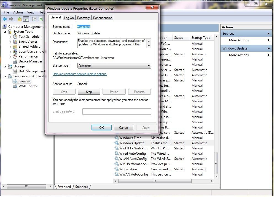Screen dimensions: 274x197
Task: Click the Stop button for the service
Action: (x=89, y=92)
